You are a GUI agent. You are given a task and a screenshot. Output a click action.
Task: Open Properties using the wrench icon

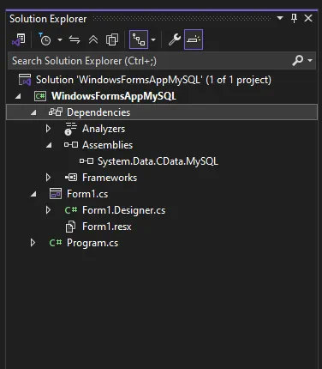click(x=175, y=39)
